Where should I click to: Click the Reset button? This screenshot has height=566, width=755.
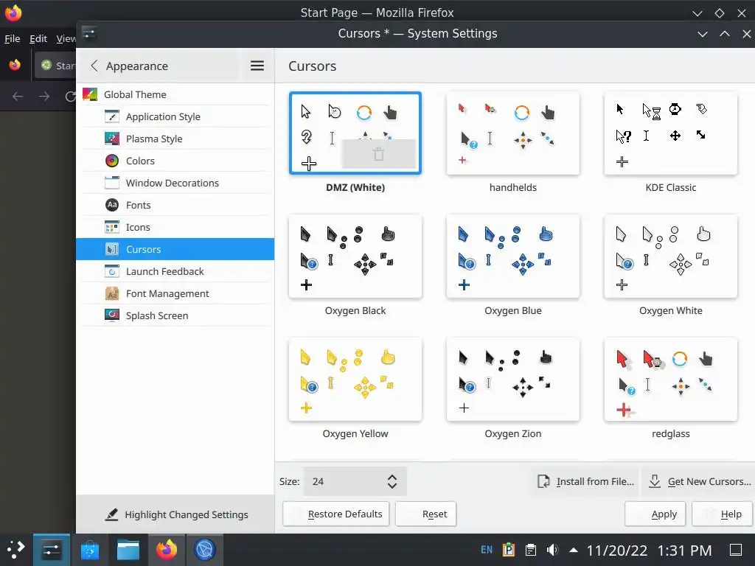[x=425, y=514]
